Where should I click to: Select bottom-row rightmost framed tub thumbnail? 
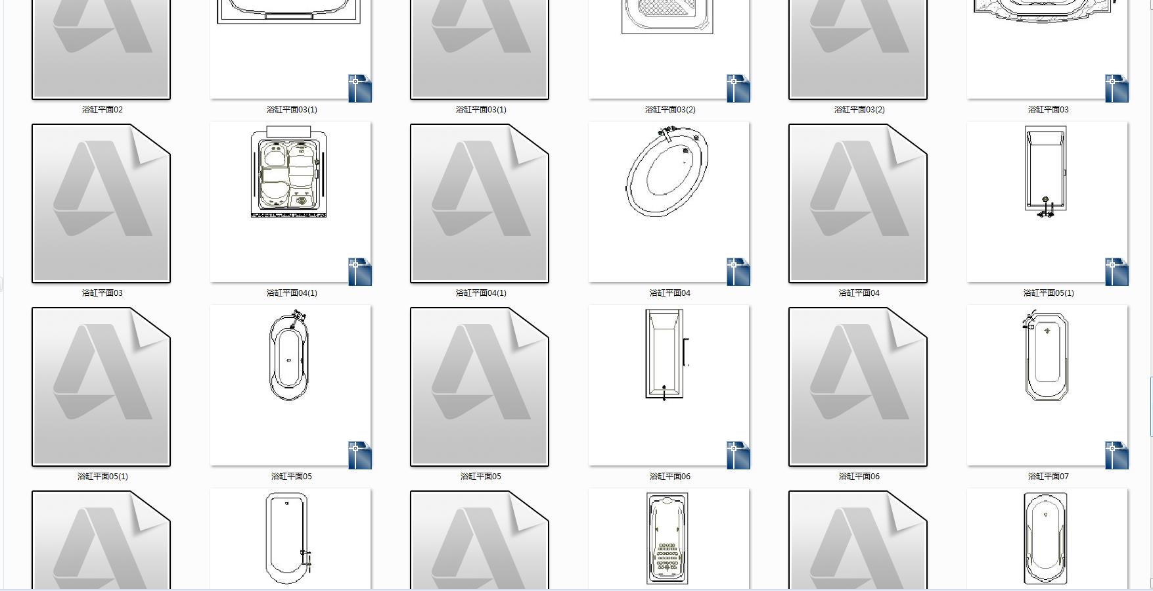[1047, 539]
